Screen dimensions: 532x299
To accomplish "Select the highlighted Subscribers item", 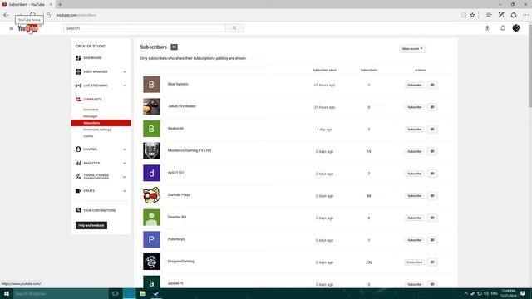I will (101, 123).
